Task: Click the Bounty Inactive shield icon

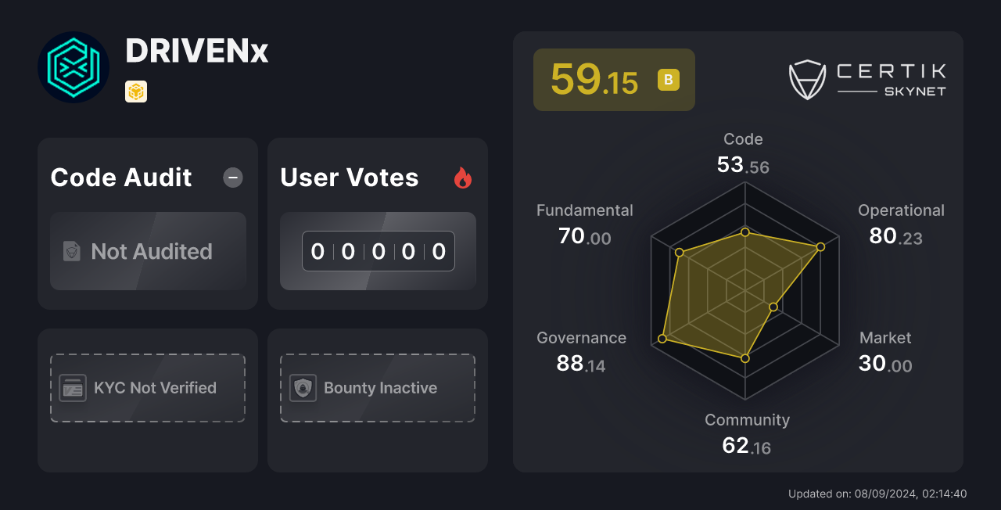Action: point(303,387)
